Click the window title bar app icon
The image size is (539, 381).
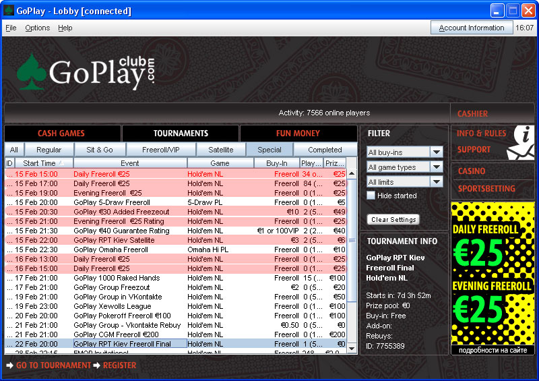pyautogui.click(x=8, y=11)
